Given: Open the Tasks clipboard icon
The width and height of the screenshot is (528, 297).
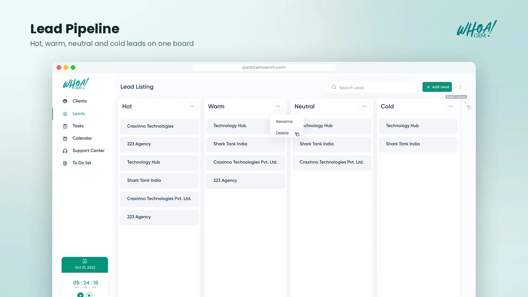Looking at the screenshot, I should click(x=65, y=126).
